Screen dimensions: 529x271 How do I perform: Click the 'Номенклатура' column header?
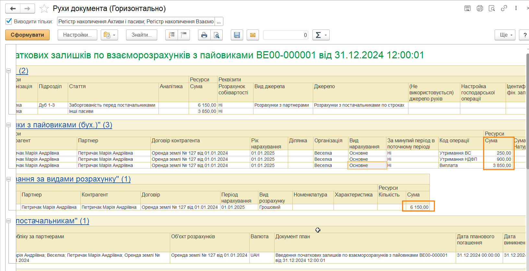313,198
